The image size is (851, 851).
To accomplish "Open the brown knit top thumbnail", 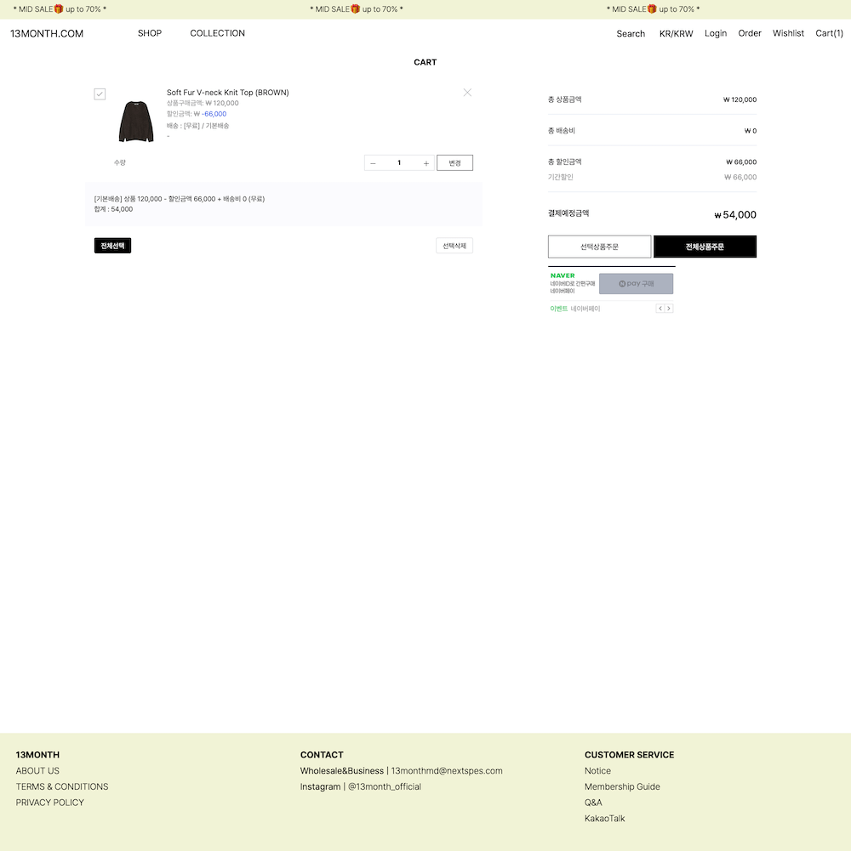I will pos(136,121).
